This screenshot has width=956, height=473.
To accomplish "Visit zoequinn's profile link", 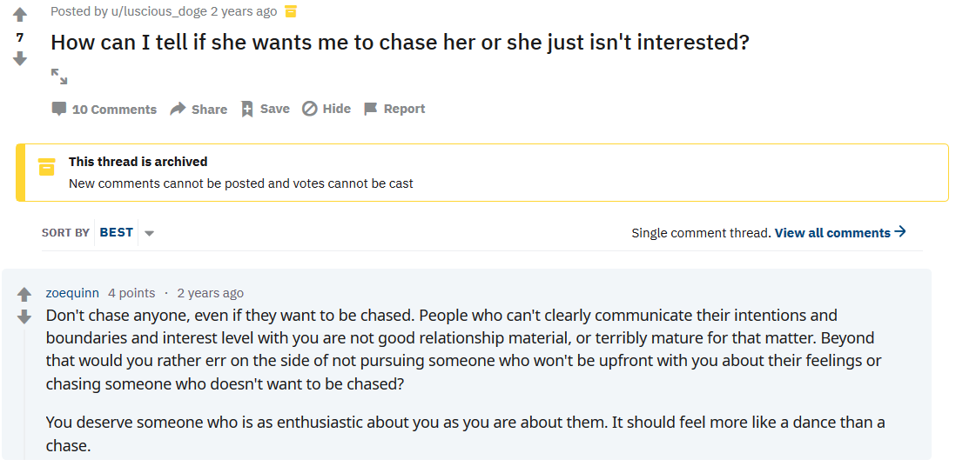I will [x=72, y=293].
